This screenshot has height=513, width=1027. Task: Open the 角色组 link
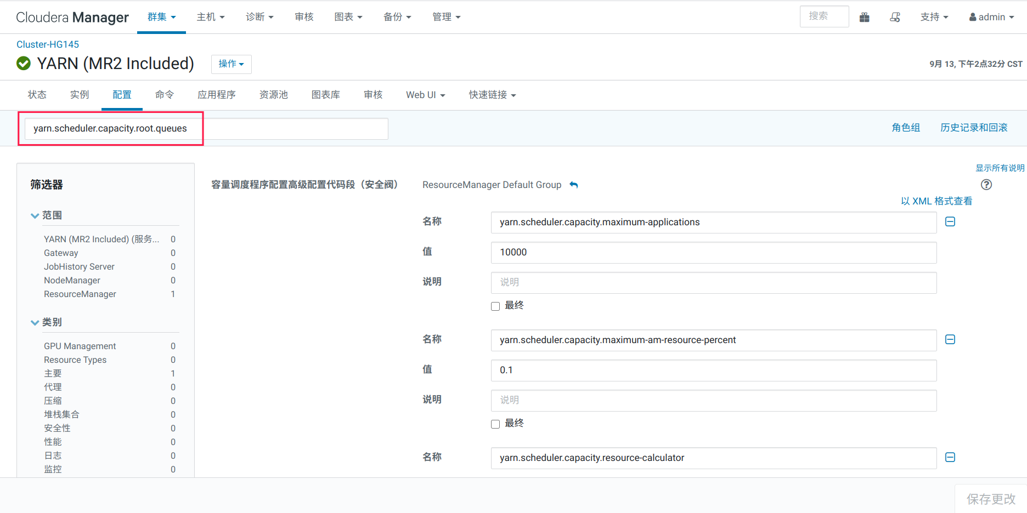pos(906,128)
